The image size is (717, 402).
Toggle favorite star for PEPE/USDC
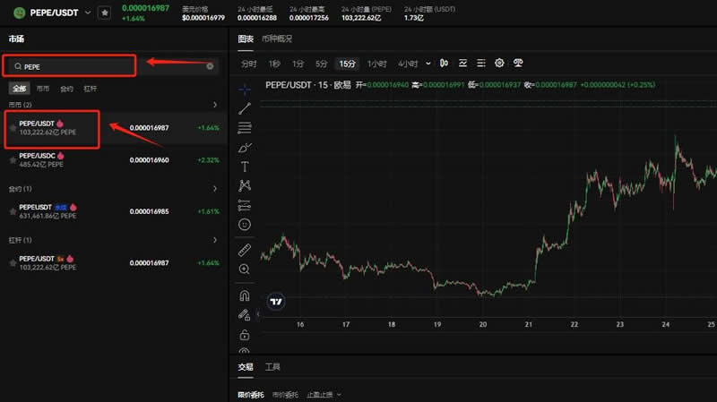(x=13, y=160)
